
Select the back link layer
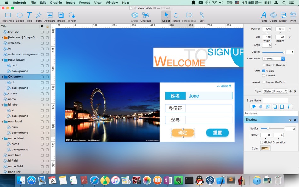[x=14, y=172]
